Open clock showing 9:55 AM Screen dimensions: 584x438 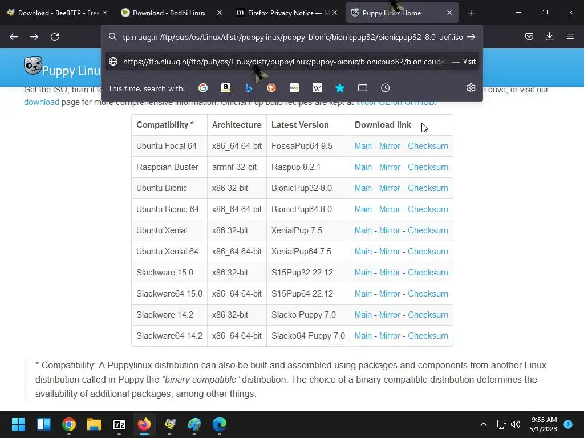(x=544, y=424)
